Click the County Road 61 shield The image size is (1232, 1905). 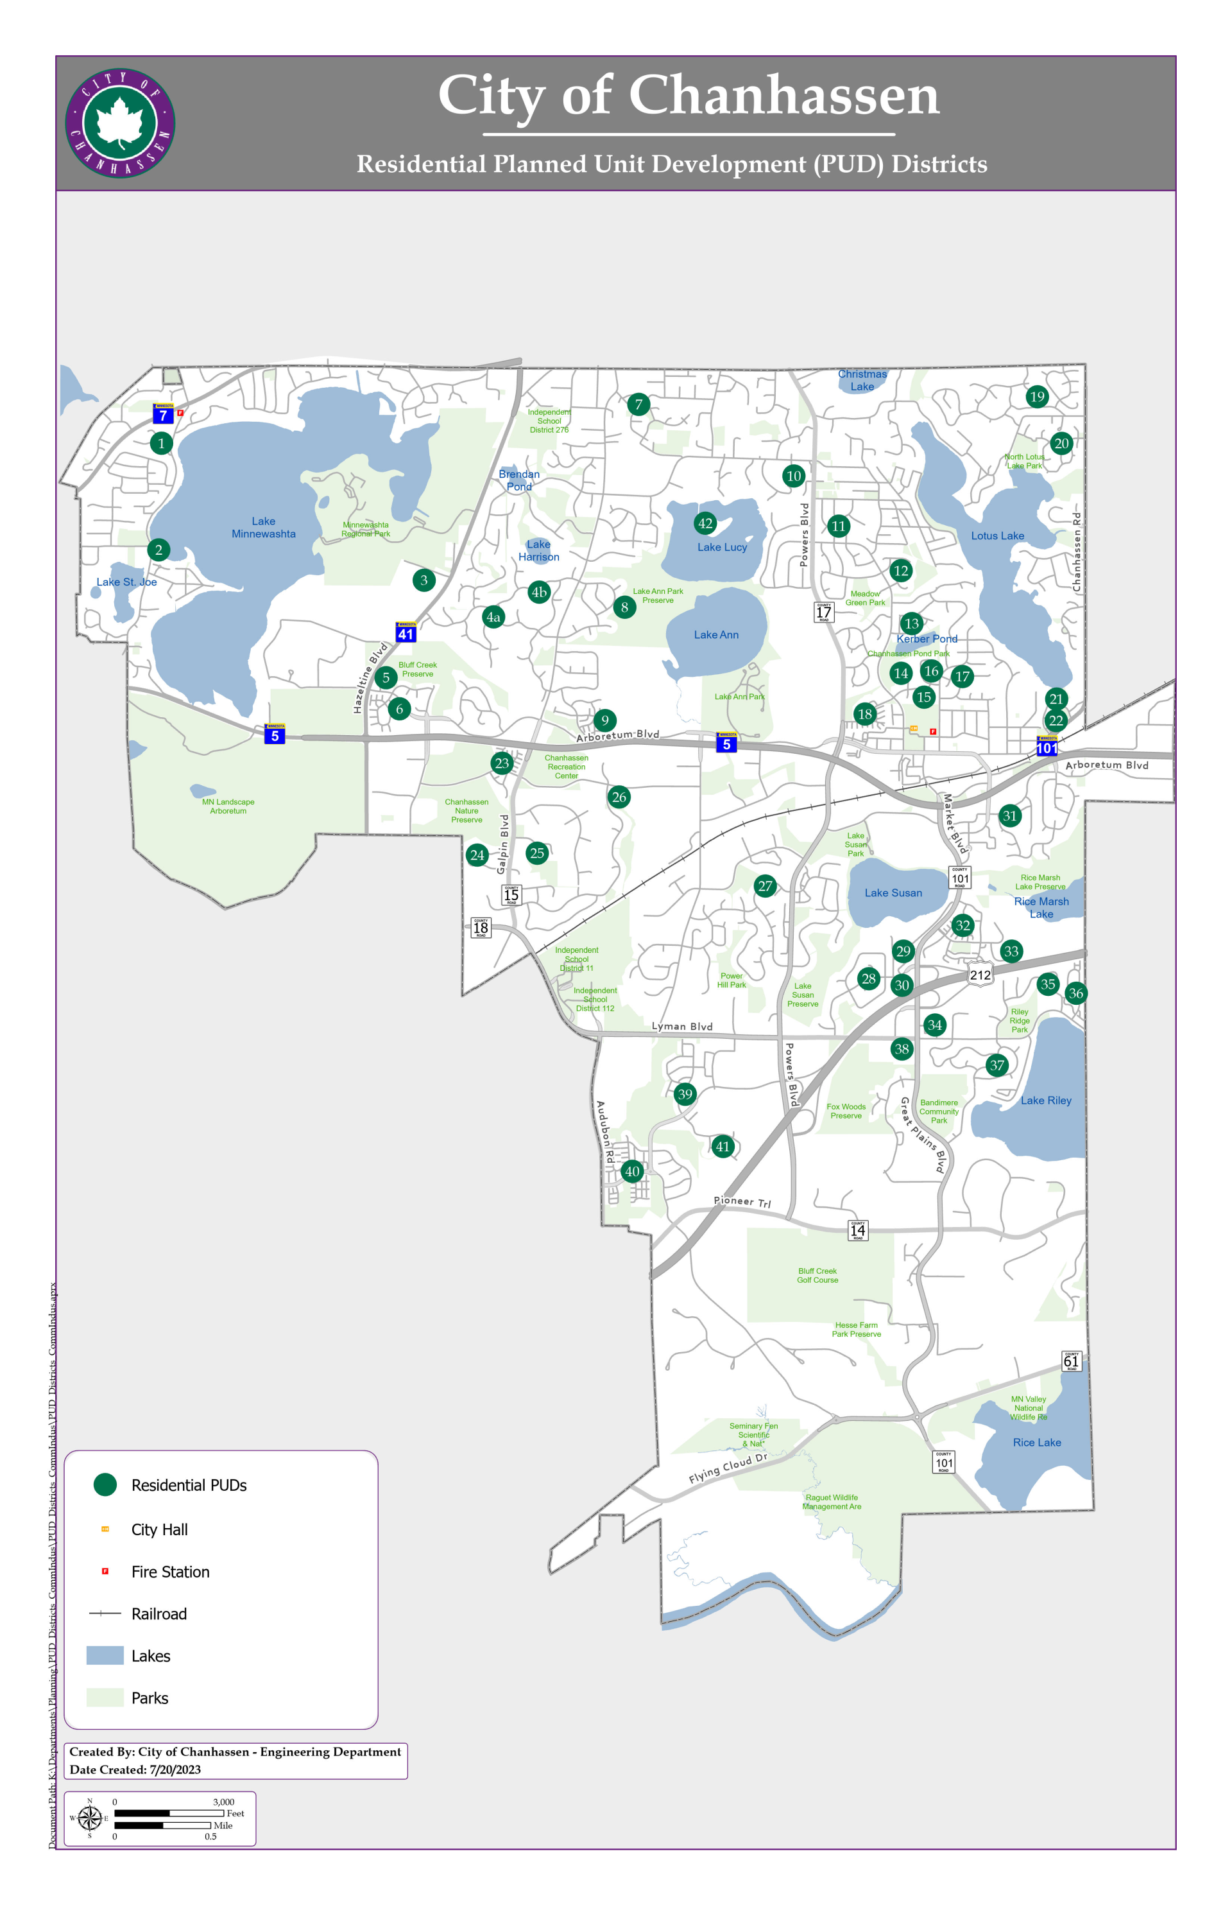[x=1071, y=1361]
